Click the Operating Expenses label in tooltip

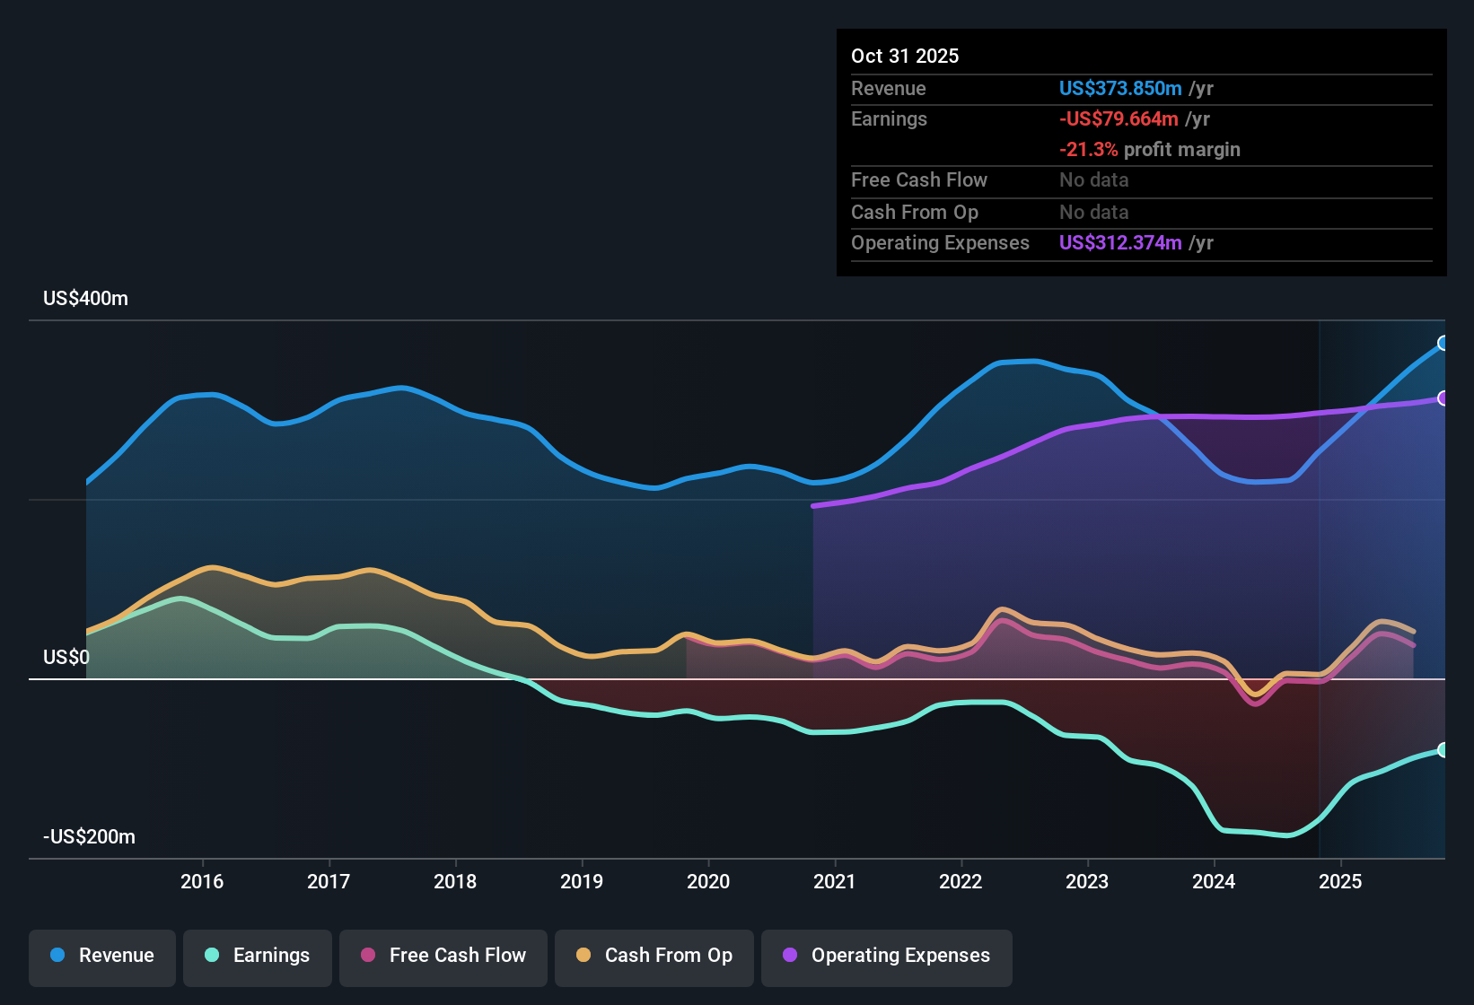point(940,242)
